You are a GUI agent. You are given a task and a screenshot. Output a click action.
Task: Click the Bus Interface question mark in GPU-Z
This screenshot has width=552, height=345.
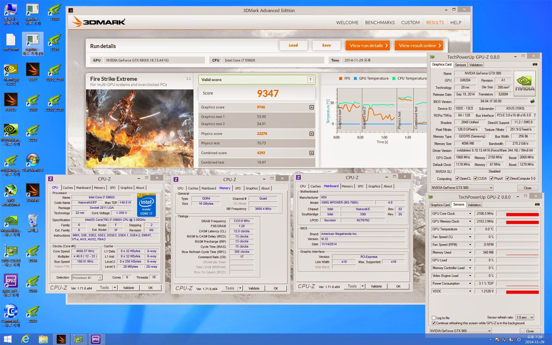(x=535, y=115)
